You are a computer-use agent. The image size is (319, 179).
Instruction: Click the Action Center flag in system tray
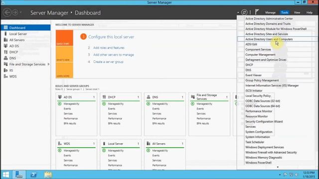(x=286, y=175)
